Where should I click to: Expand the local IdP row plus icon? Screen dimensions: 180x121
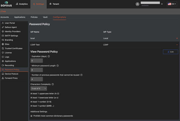click(x=177, y=38)
